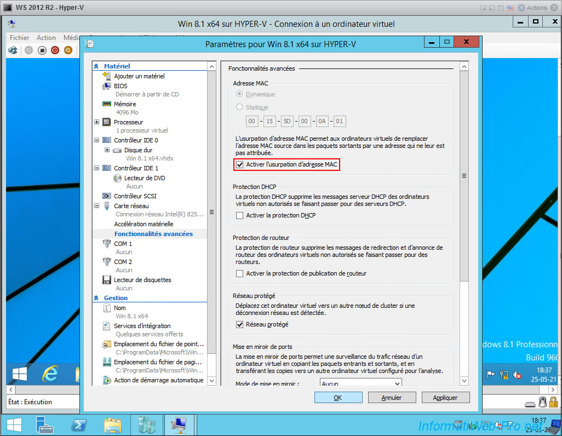Image resolution: width=562 pixels, height=436 pixels.
Task: Collapse the Gestion section header
Action: pyautogui.click(x=96, y=298)
